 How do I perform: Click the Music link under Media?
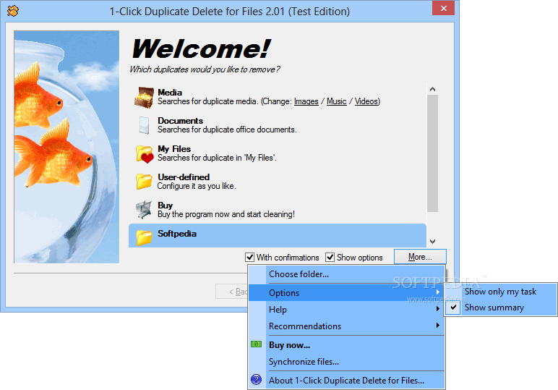point(336,101)
